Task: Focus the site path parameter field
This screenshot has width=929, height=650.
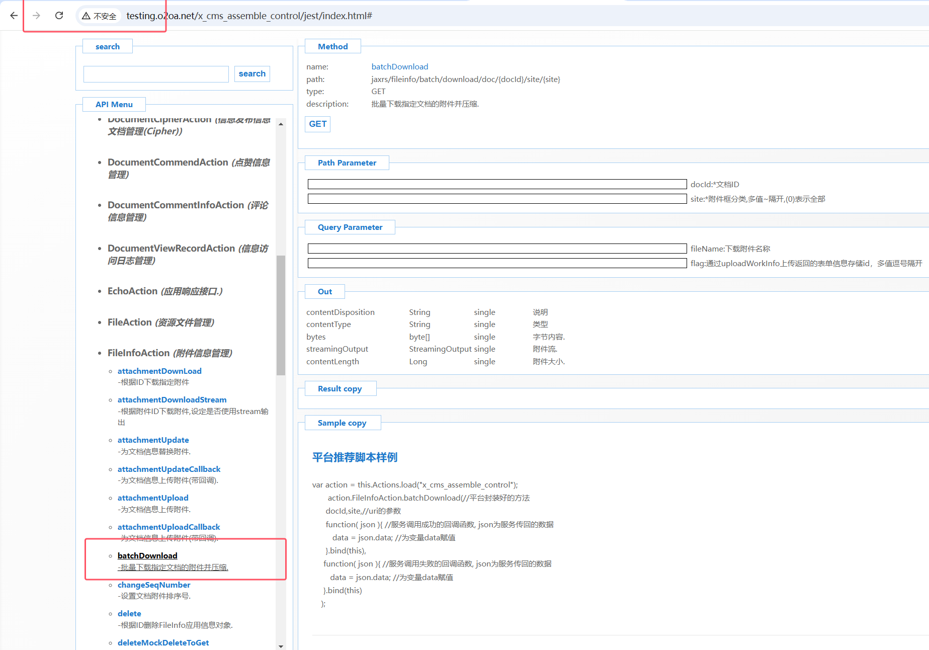Action: [496, 199]
